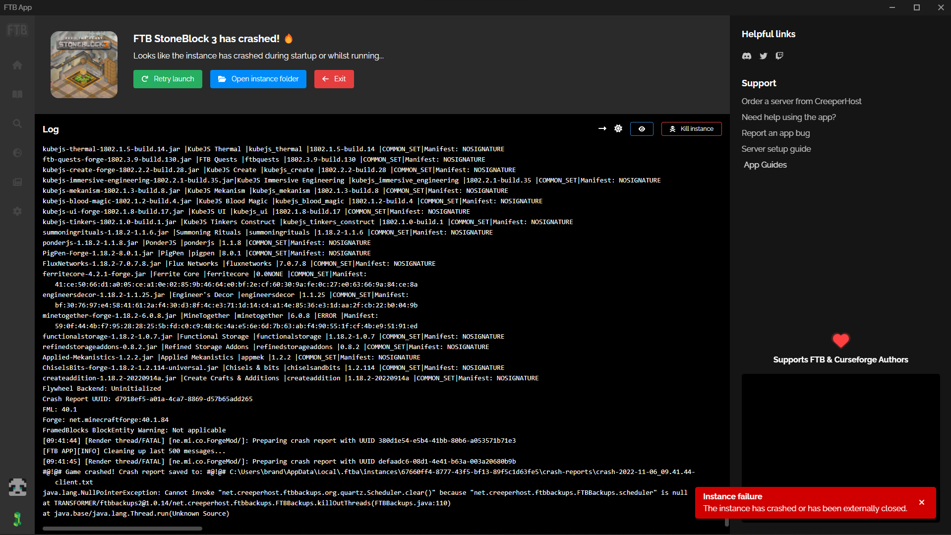This screenshot has height=535, width=951.
Task: Open Report an app bug link
Action: click(775, 133)
